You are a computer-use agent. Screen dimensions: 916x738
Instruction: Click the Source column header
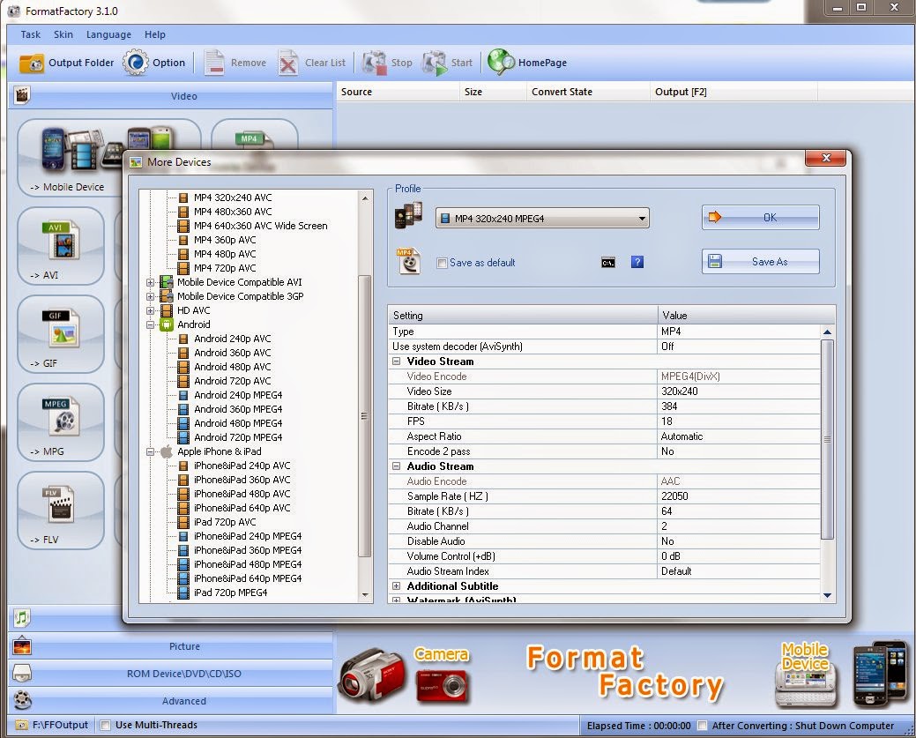(x=398, y=92)
